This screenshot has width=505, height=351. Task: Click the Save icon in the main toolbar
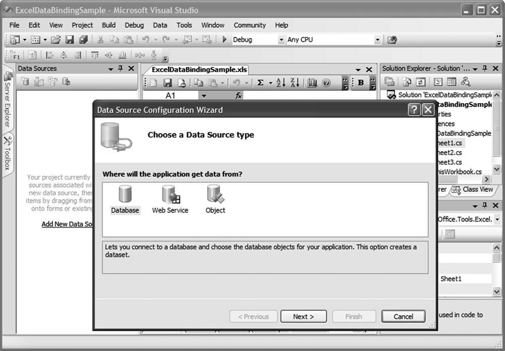point(70,39)
